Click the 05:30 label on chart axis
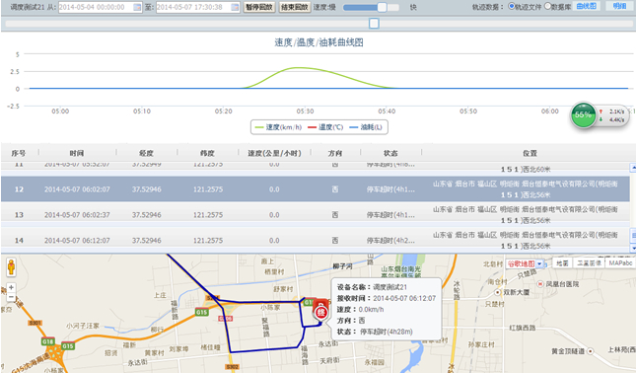The height and width of the screenshot is (373, 636). (x=305, y=111)
